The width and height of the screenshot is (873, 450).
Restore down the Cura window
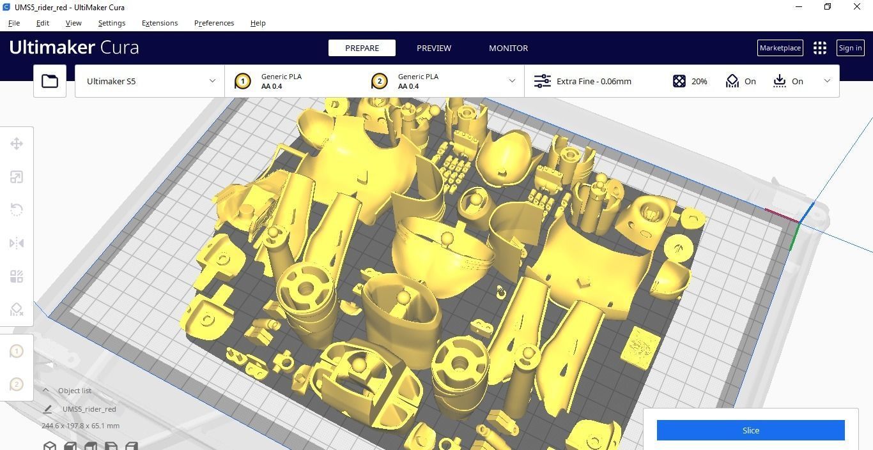pos(828,7)
